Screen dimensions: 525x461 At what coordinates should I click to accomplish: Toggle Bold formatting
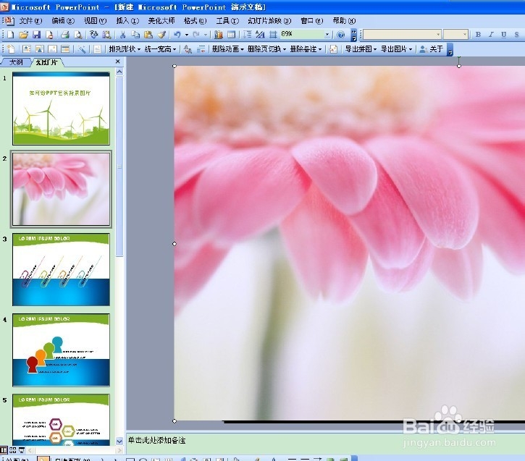pyautogui.click(x=478, y=35)
